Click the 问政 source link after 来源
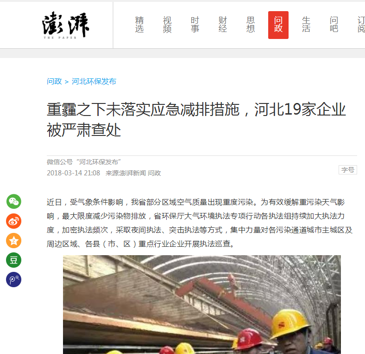 coord(154,173)
